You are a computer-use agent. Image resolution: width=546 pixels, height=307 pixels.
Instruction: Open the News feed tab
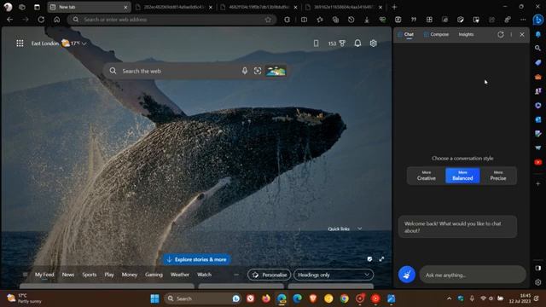[68, 275]
